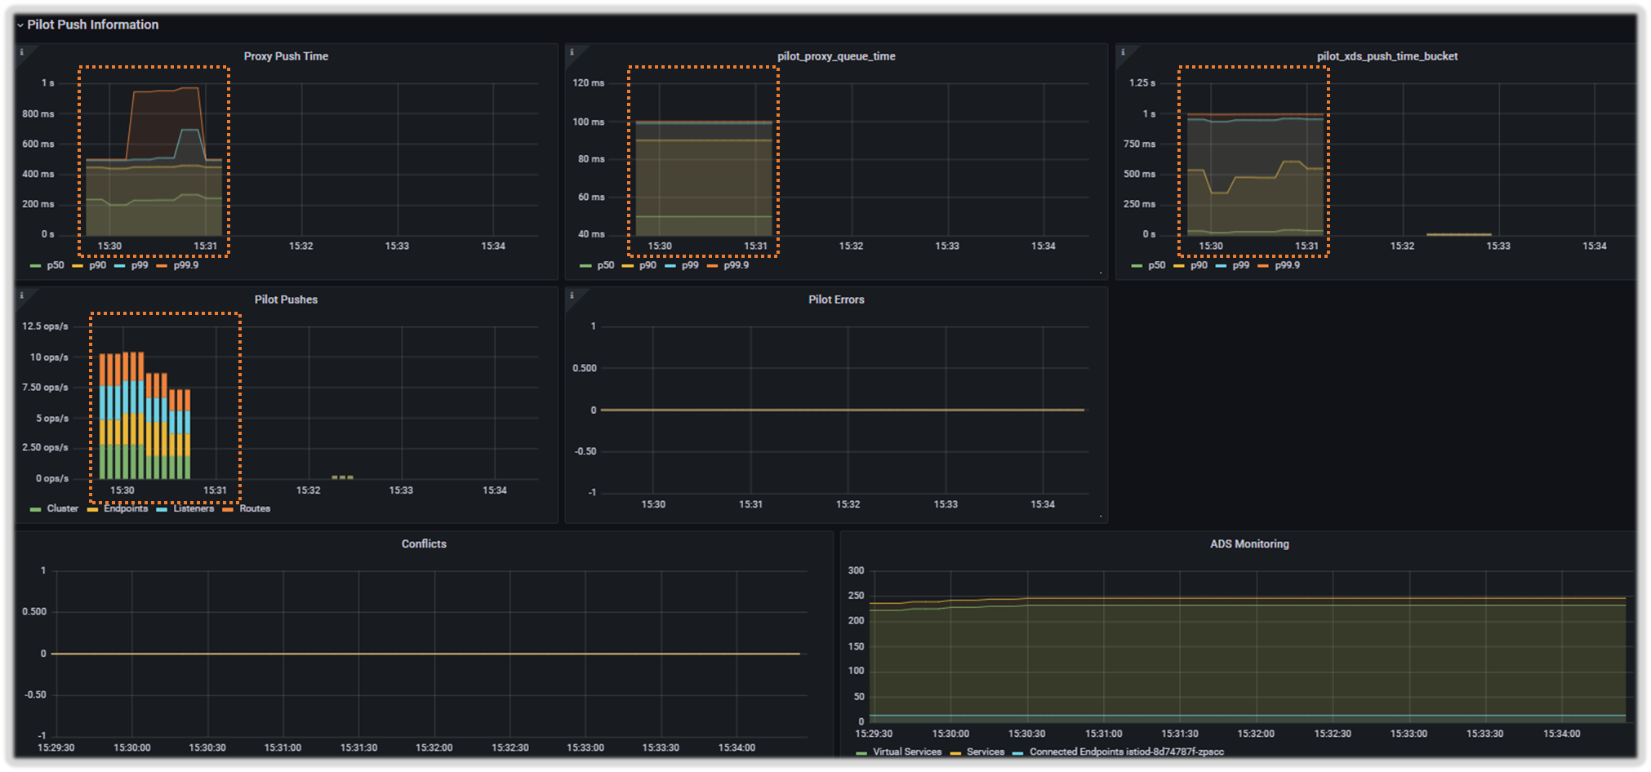The height and width of the screenshot is (772, 1651).
Task: Open the Pilot Pushes panel title menu
Action: coord(286,299)
